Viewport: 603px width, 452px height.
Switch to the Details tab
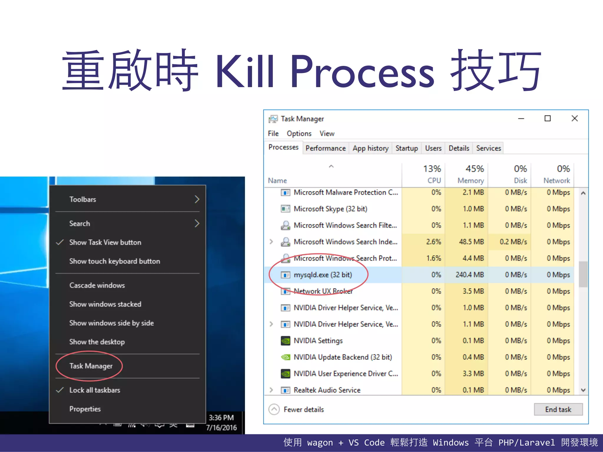coord(459,148)
